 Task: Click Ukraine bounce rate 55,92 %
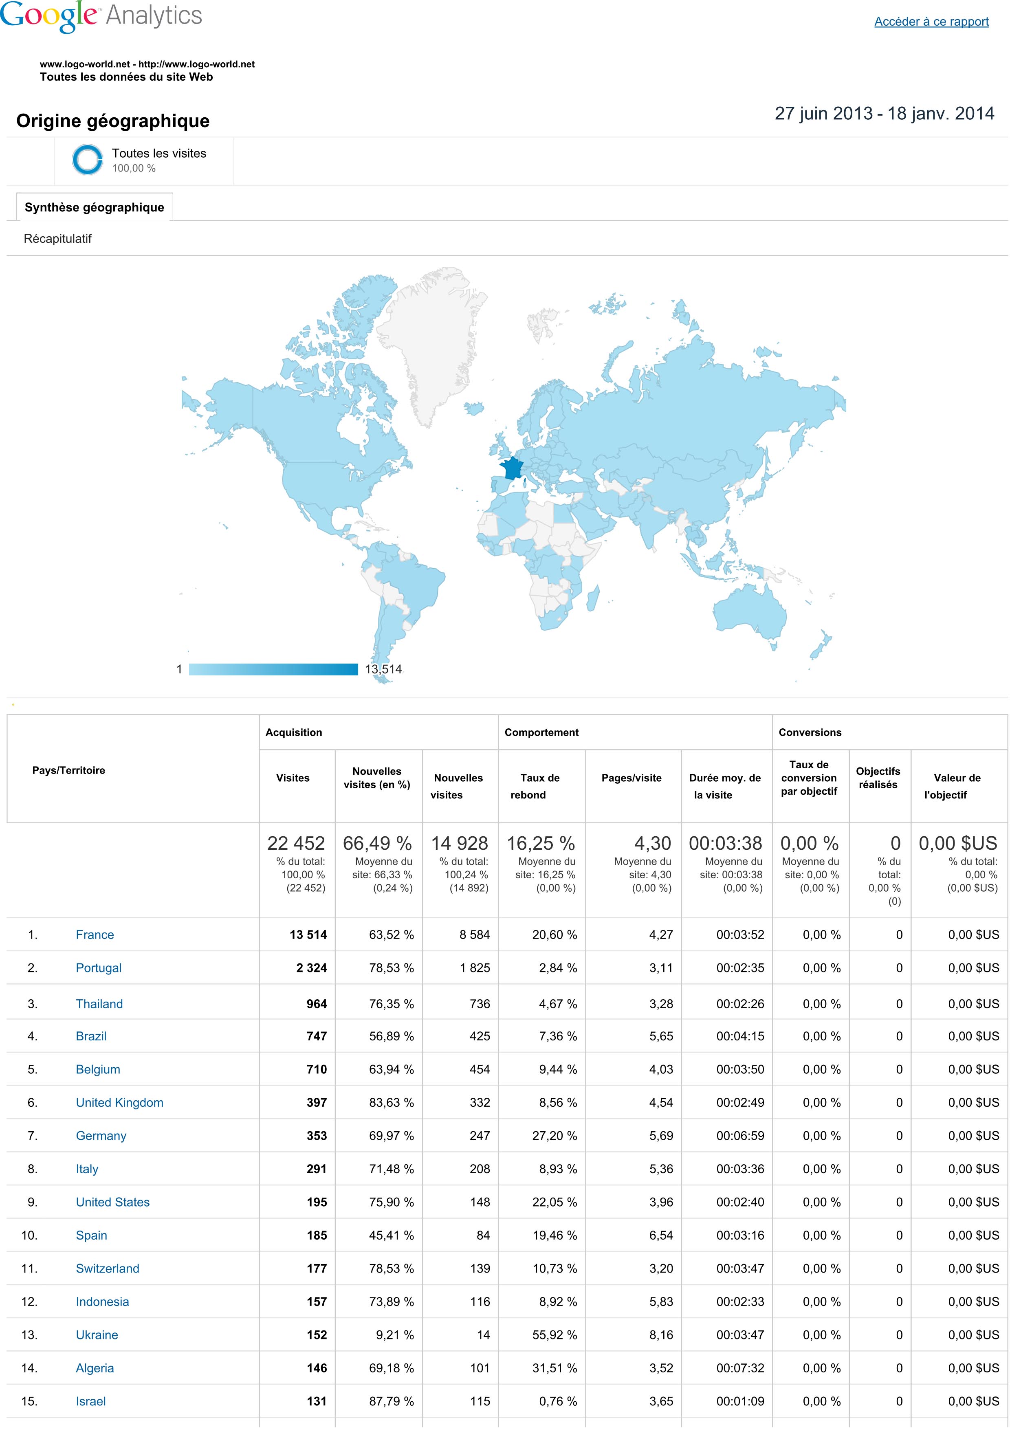pyautogui.click(x=555, y=1334)
